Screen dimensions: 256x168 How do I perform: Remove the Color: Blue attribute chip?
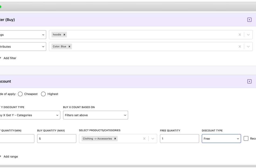(x=70, y=46)
